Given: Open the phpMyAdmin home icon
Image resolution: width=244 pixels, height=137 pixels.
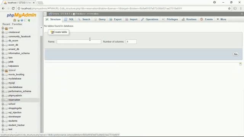Looking at the screenshot, I should pyautogui.click(x=14, y=20).
